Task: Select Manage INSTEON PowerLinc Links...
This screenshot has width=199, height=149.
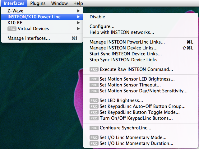Action: [x=141, y=42]
